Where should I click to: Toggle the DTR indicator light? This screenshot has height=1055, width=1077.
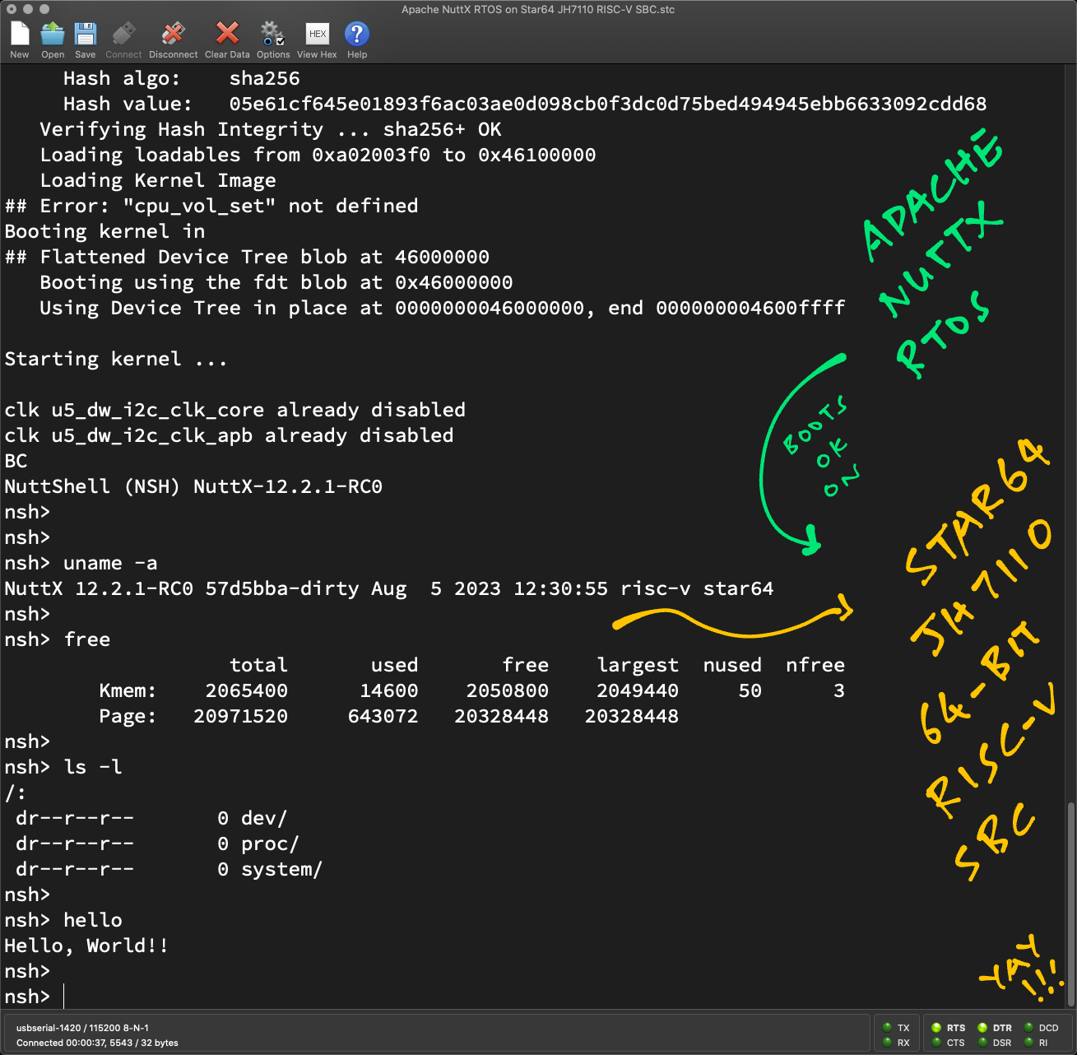tap(982, 1028)
